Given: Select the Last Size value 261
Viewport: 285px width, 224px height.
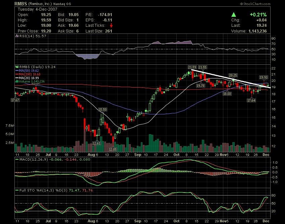Looking at the screenshot, I should [109, 31].
